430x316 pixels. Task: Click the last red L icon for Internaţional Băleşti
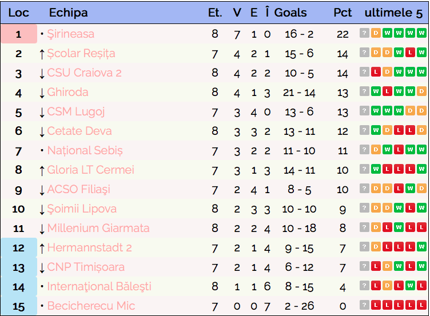click(x=421, y=286)
